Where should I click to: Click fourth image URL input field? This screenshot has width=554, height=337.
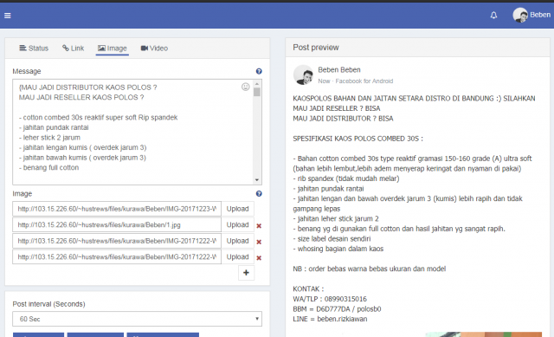(x=117, y=256)
